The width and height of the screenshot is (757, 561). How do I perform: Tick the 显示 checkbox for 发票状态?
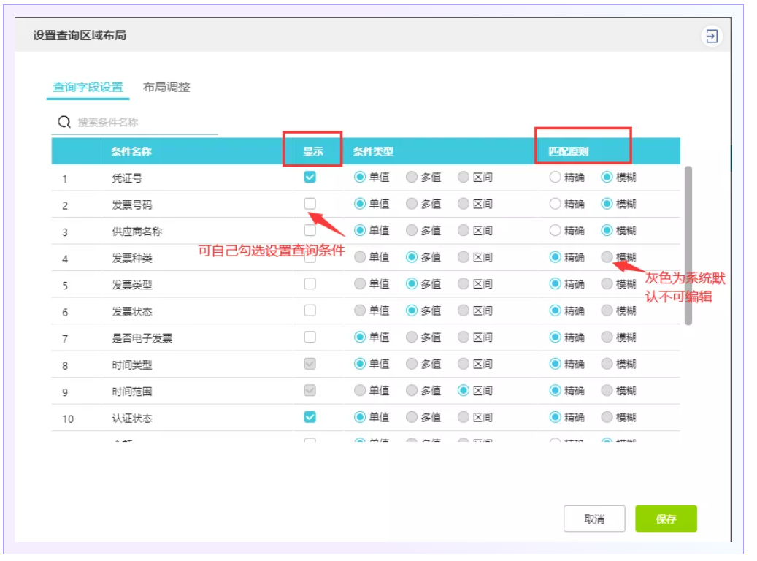[310, 310]
